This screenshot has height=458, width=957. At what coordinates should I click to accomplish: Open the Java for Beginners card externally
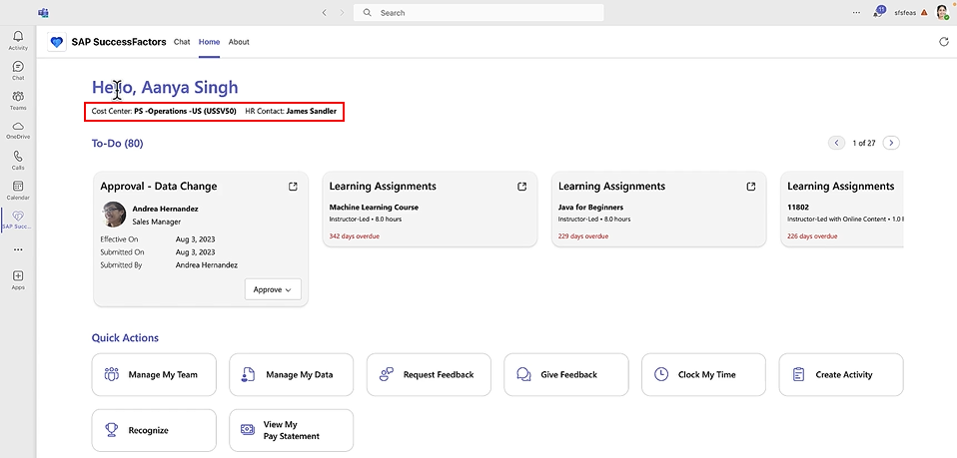(x=750, y=187)
